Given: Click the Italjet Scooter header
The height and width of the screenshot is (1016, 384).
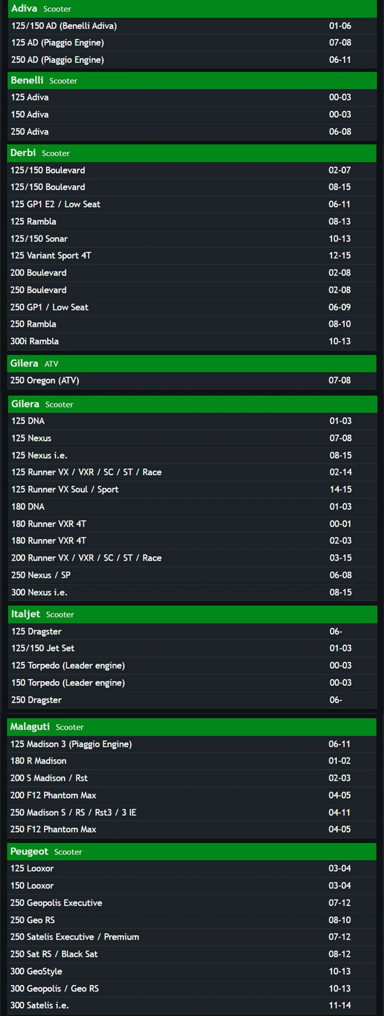Looking at the screenshot, I should [x=193, y=614].
